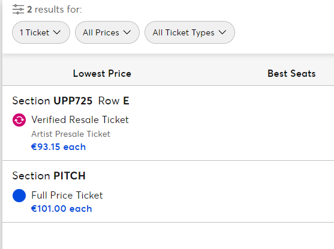Click the €93.15 each price

pyautogui.click(x=58, y=147)
